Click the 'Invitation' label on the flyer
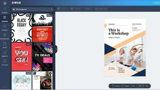This screenshot has width=160, height=90. (112, 24)
